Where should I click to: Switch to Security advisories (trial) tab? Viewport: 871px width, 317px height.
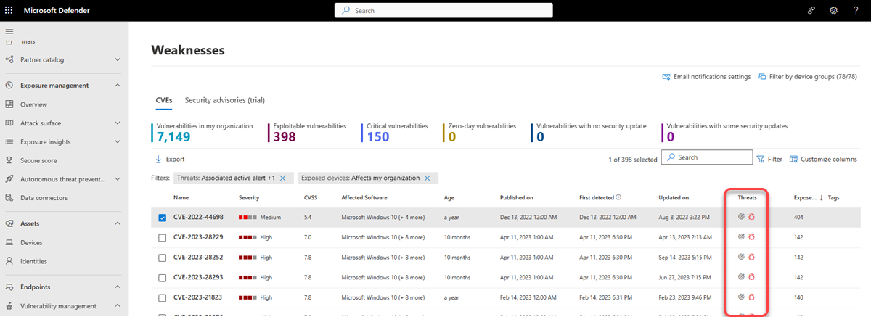pyautogui.click(x=225, y=100)
